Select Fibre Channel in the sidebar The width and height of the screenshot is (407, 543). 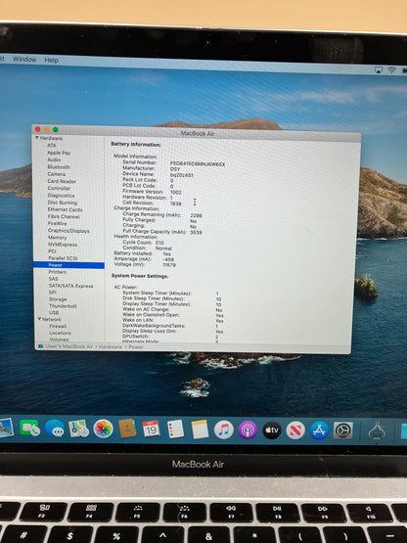click(x=64, y=216)
